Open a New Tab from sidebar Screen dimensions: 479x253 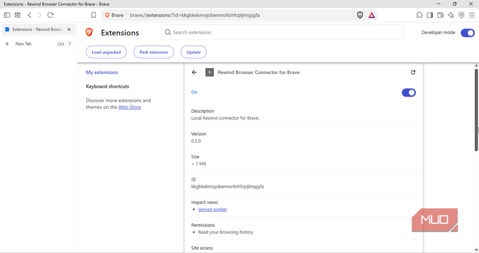click(38, 44)
